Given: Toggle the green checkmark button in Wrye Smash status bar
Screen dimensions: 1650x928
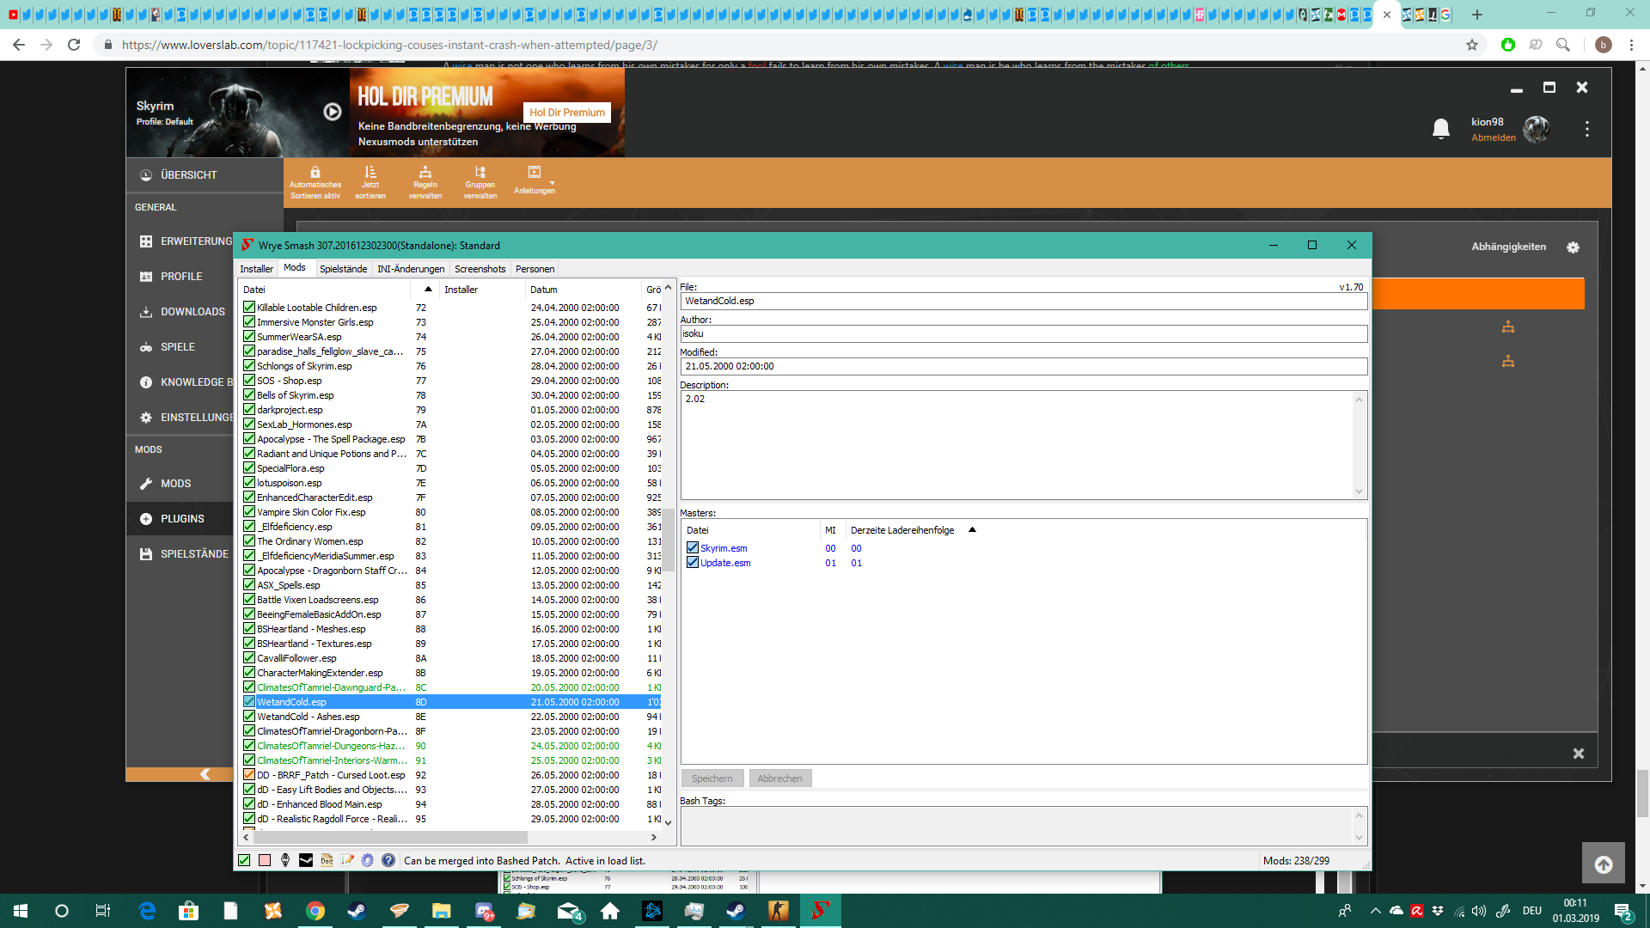Looking at the screenshot, I should [244, 860].
